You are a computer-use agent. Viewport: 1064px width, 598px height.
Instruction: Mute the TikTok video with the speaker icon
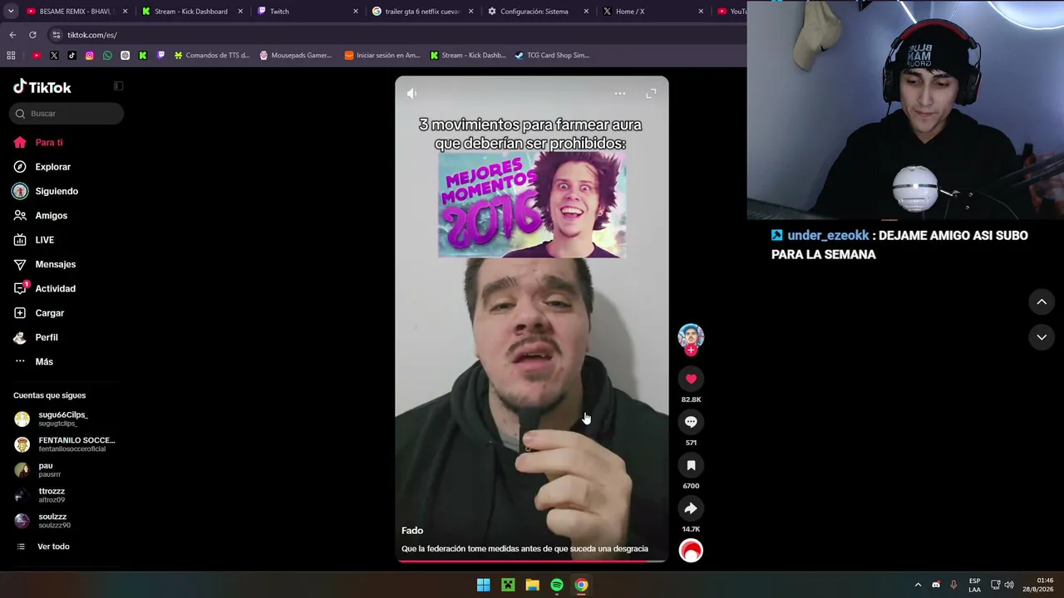[411, 94]
